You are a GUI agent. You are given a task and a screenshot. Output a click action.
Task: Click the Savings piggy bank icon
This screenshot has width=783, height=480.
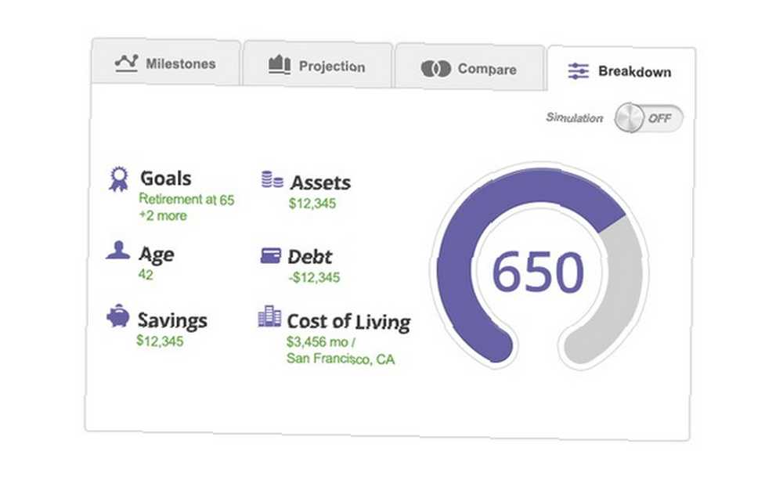pos(118,316)
